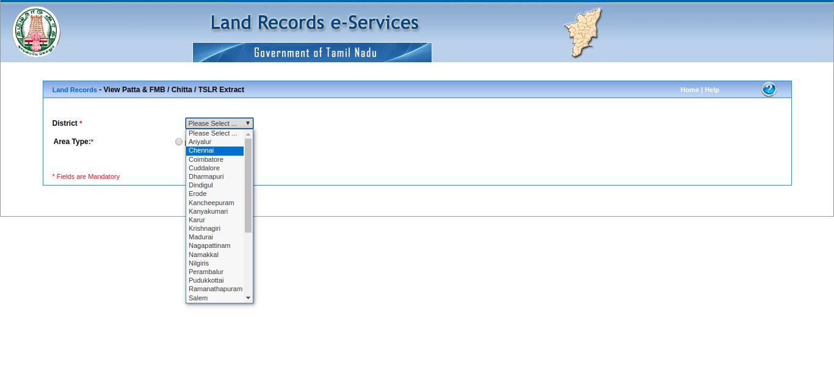Click the '* Fields are Mandatory' note
This screenshot has width=834, height=373.
[x=86, y=176]
